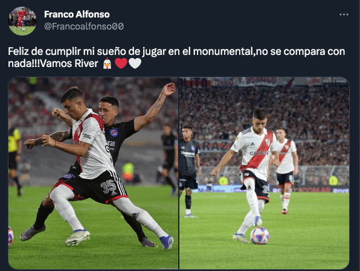Click the River teammate behind in right photo
This screenshot has width=360, height=271.
tap(286, 171)
